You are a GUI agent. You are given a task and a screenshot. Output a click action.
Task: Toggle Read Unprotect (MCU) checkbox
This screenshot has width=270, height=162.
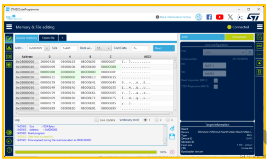[216, 80]
